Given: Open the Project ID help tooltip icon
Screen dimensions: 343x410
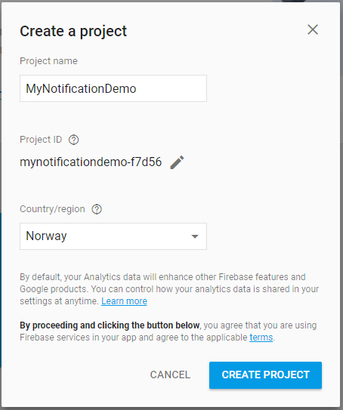Looking at the screenshot, I should click(x=73, y=140).
